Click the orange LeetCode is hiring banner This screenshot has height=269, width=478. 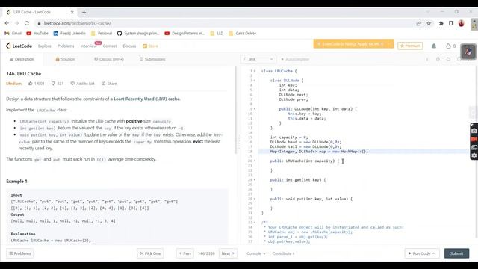click(x=353, y=44)
